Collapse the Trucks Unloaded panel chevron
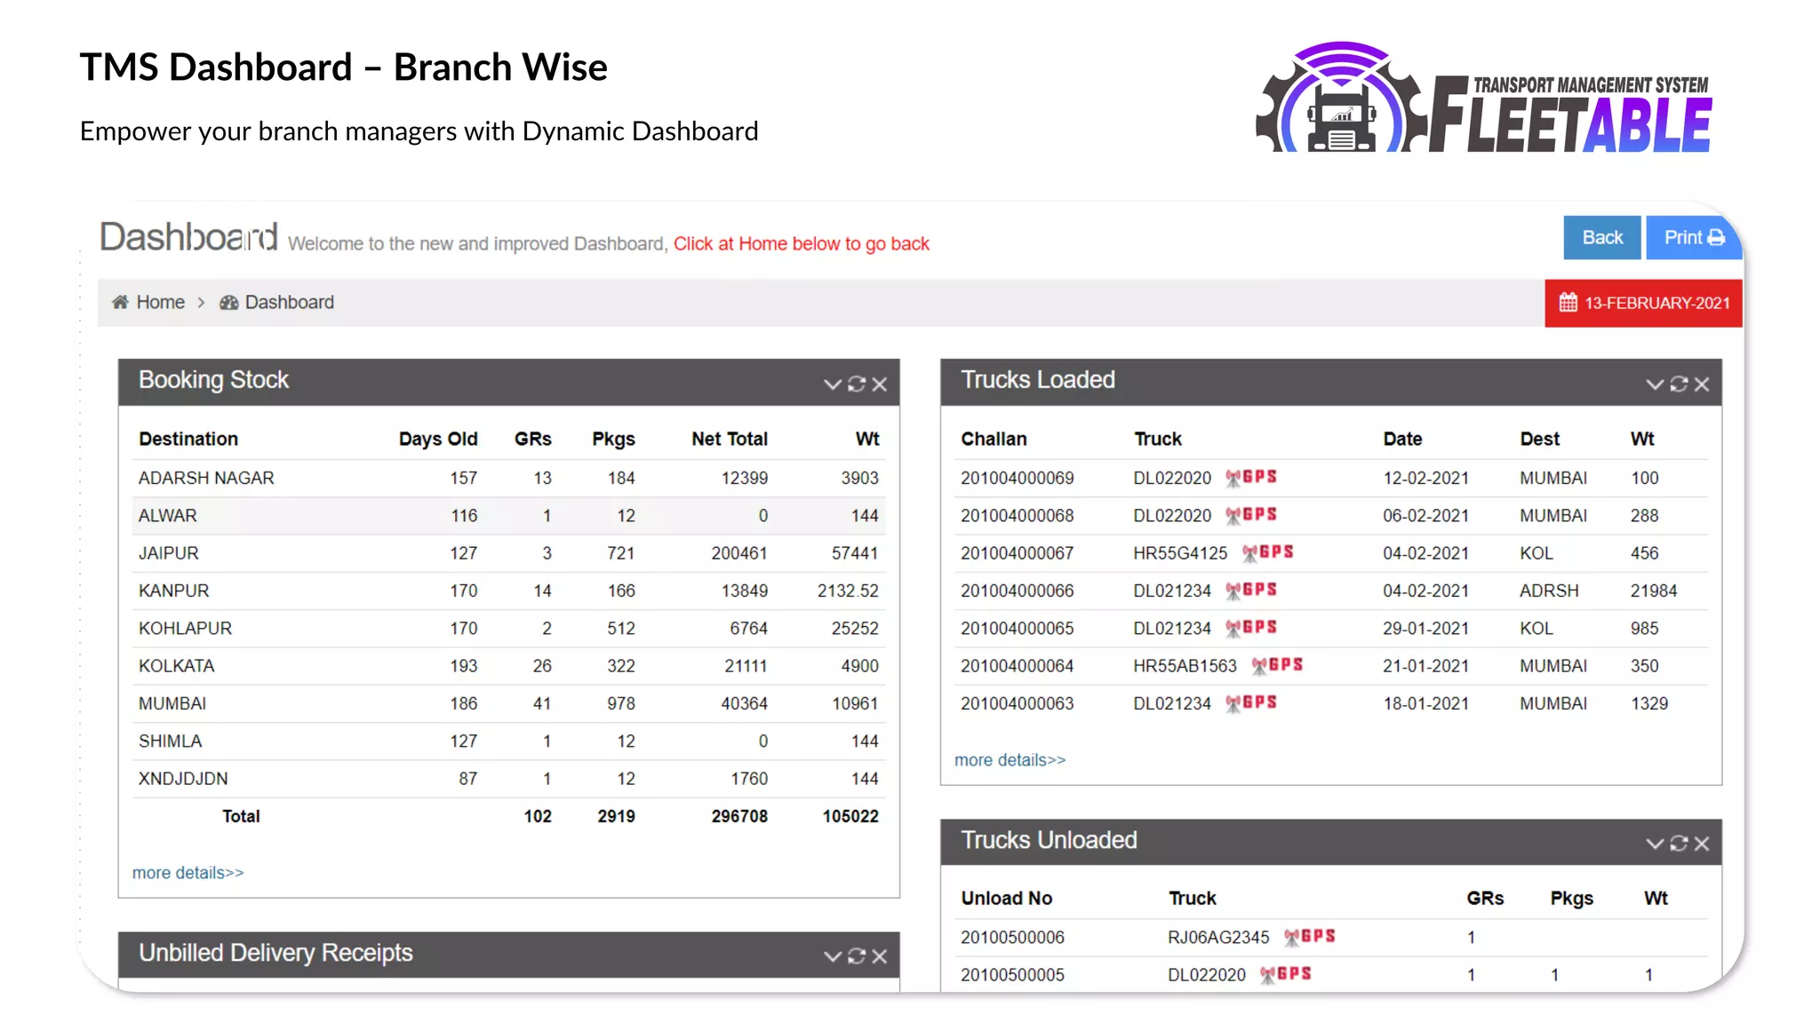This screenshot has width=1820, height=1023. 1654,844
